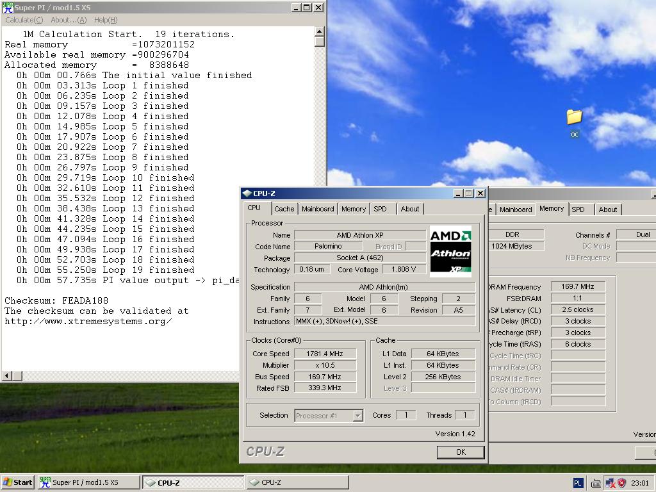Screen dimensions: 656x492
Task: Click the Loop 19 finished line
Action: tap(106, 270)
